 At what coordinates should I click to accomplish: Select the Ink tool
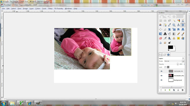pos(170,38)
